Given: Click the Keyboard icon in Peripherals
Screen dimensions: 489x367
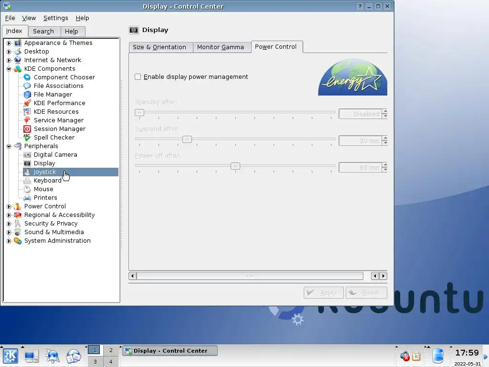Looking at the screenshot, I should (27, 180).
